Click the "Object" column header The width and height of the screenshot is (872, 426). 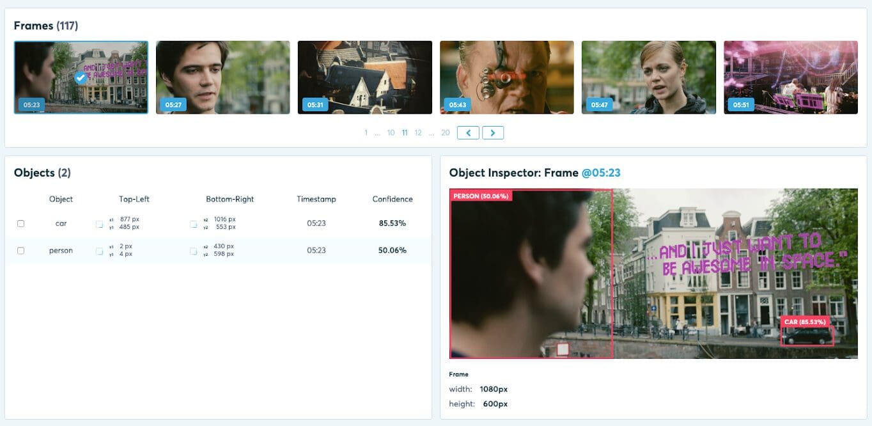tap(61, 199)
